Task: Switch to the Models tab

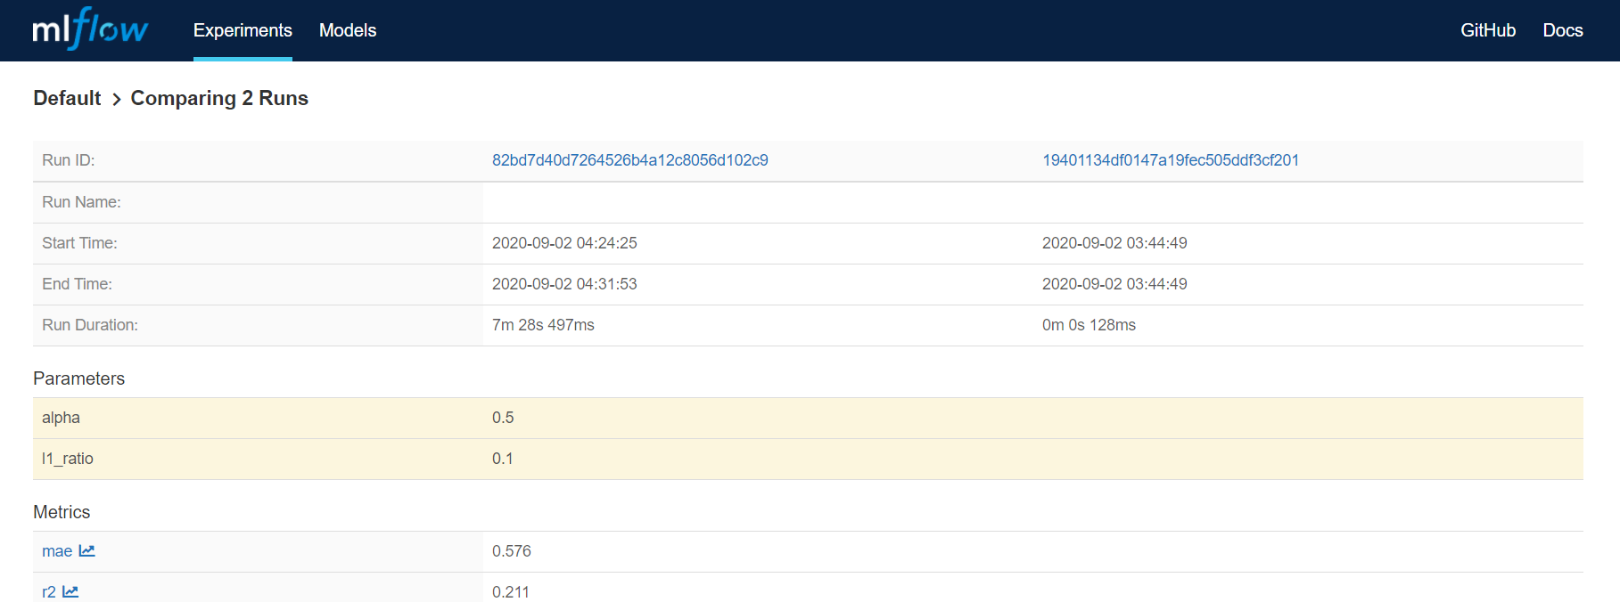Action: point(348,30)
